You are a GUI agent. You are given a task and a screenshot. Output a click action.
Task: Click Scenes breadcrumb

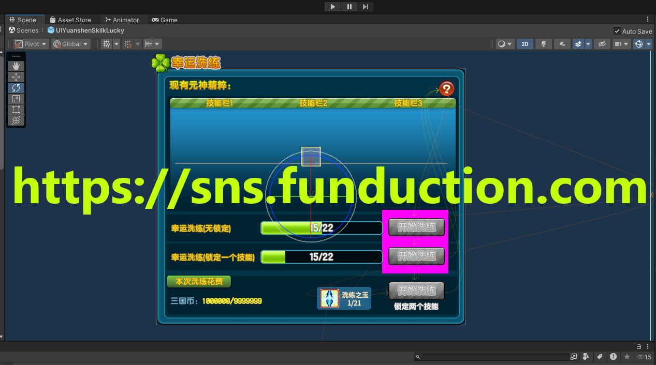point(23,31)
